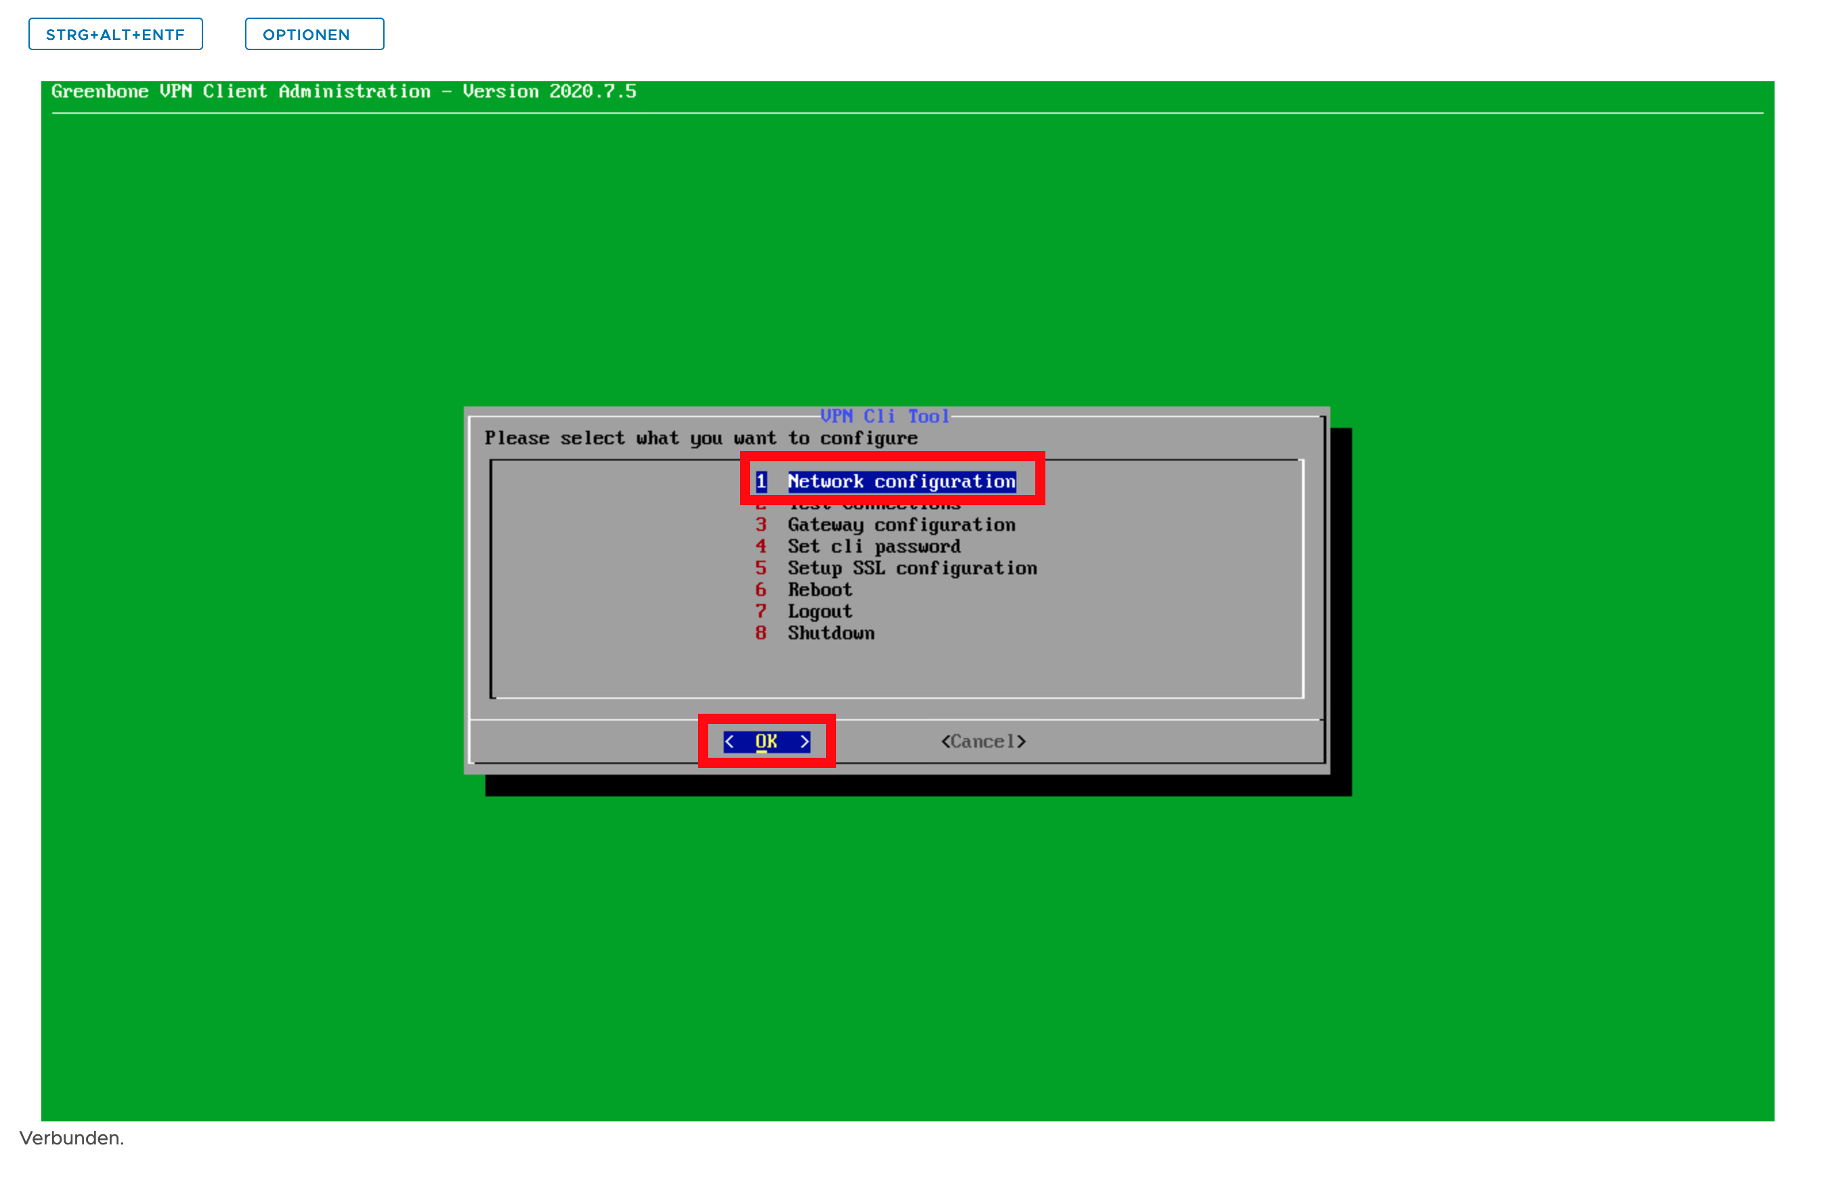Select the Logout menu entry
This screenshot has height=1181, width=1824.
[x=804, y=611]
